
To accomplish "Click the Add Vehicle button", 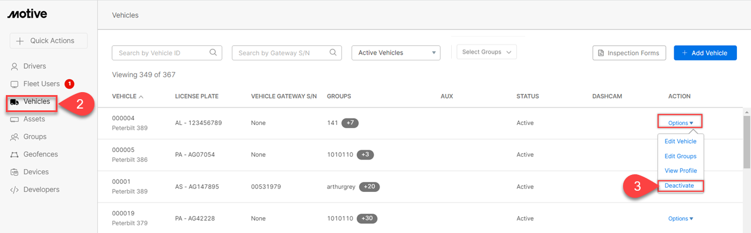I will tap(705, 53).
